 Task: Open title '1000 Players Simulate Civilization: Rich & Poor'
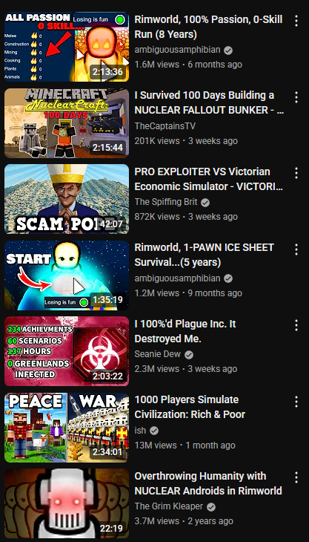pyautogui.click(x=190, y=407)
